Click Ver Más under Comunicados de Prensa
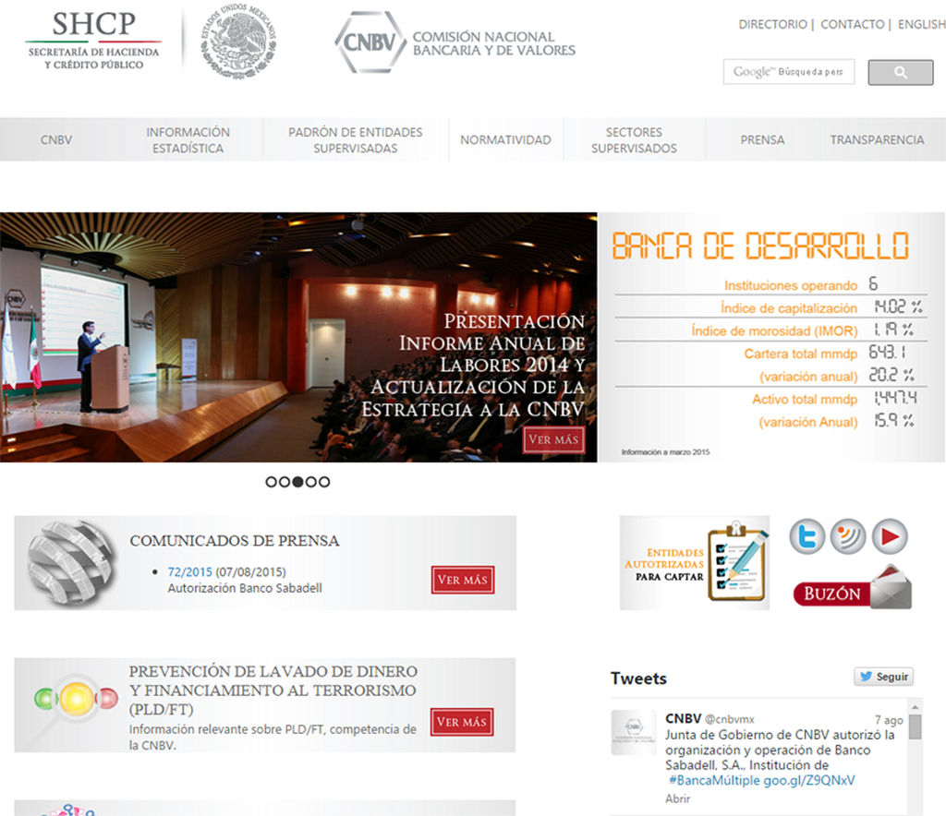 click(x=462, y=580)
